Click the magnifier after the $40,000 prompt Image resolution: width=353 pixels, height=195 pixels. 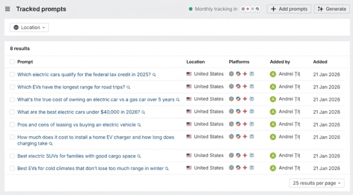click(x=143, y=112)
